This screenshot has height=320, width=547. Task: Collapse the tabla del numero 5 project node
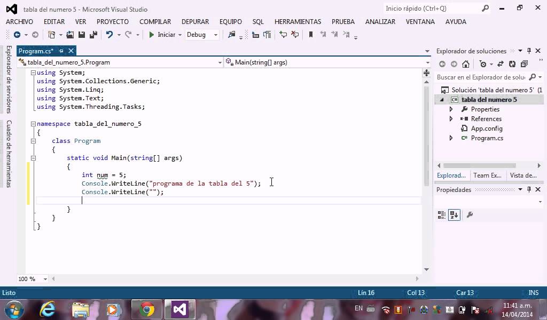442,100
